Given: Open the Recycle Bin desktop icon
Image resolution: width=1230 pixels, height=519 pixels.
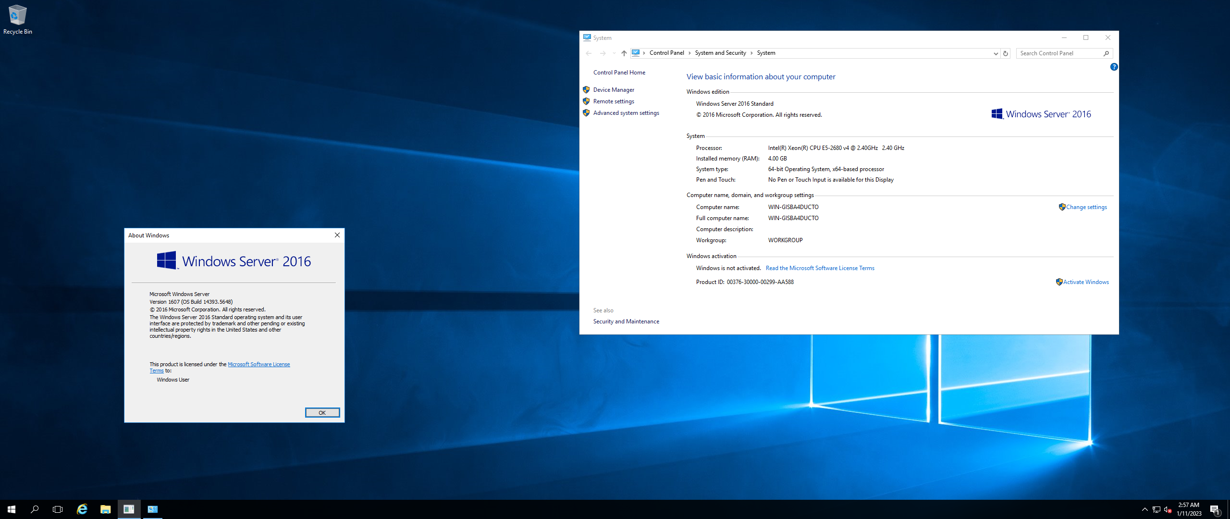Looking at the screenshot, I should click(17, 20).
